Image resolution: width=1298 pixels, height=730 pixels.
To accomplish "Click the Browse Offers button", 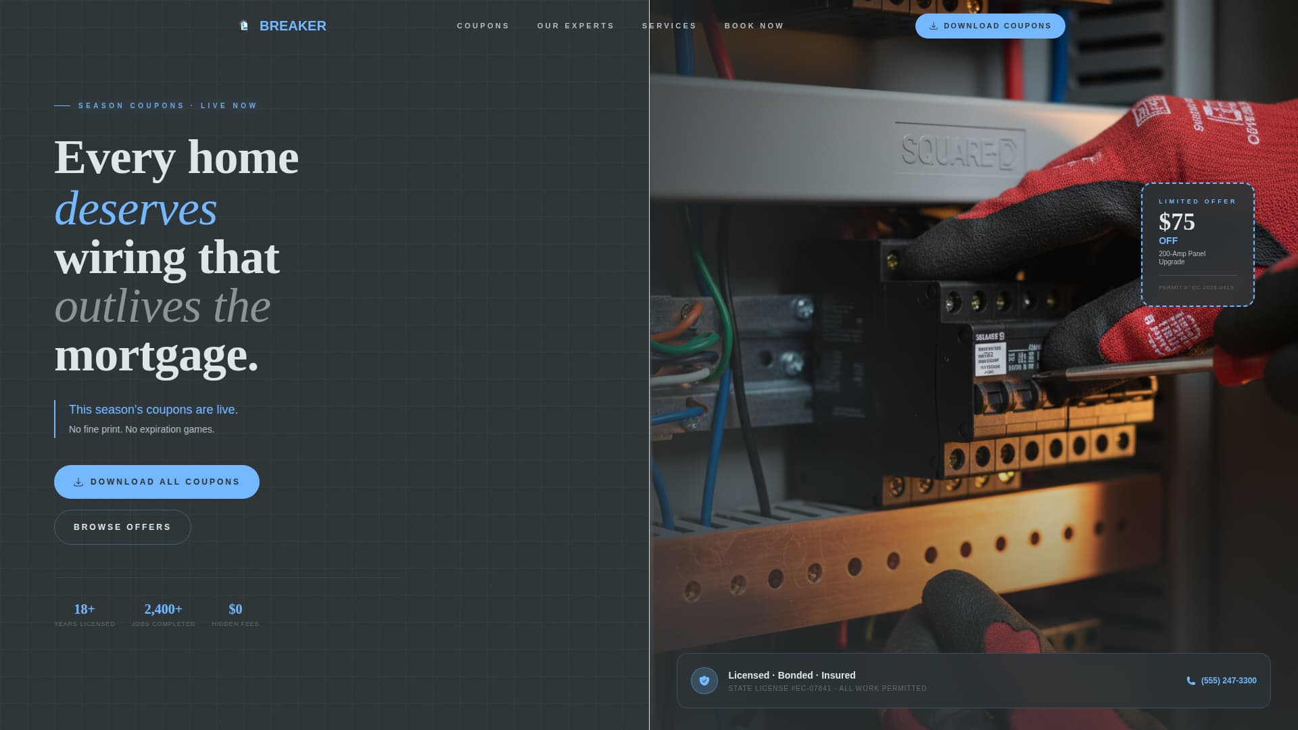I will [x=122, y=527].
